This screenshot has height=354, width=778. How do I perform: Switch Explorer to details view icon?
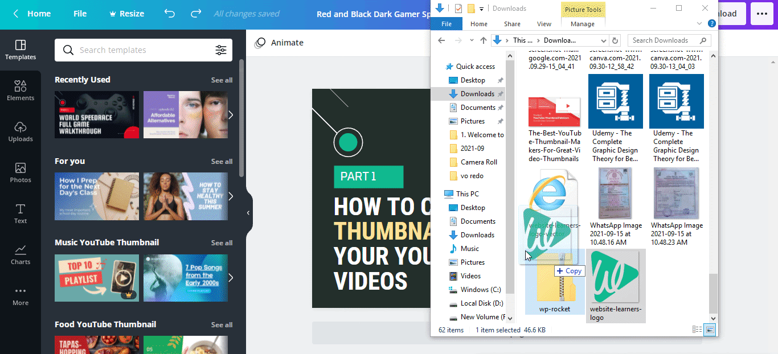tap(697, 330)
